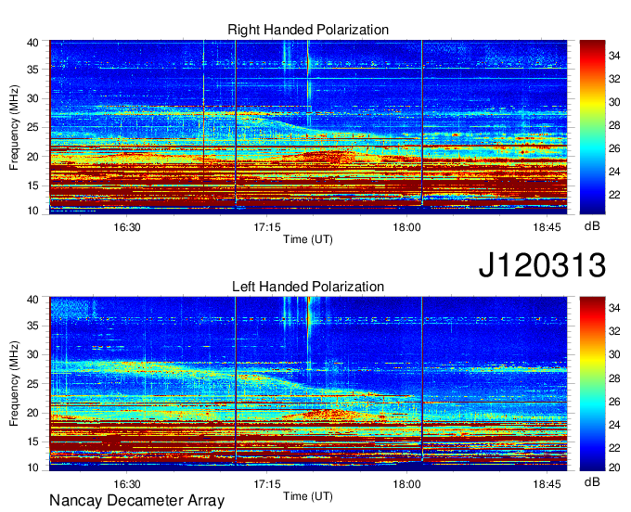Click the 17:15 tick label under top plot
The image size is (631, 512).
(267, 227)
